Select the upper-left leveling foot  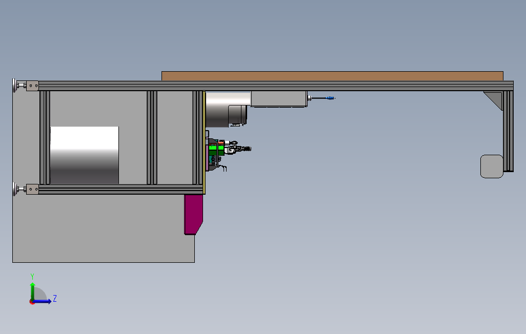[14, 86]
